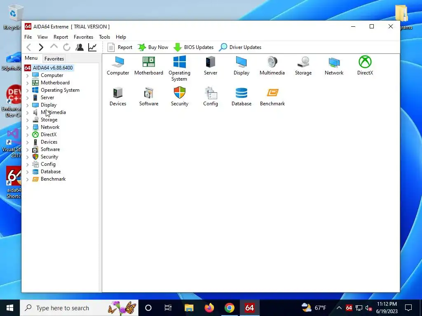Open the Help menu
This screenshot has height=316, width=422.
(121, 37)
